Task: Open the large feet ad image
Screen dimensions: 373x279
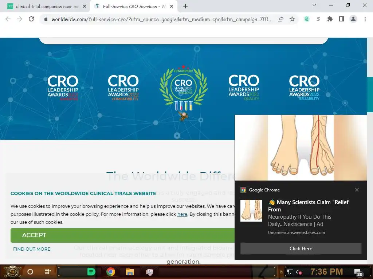Action: tap(301, 148)
